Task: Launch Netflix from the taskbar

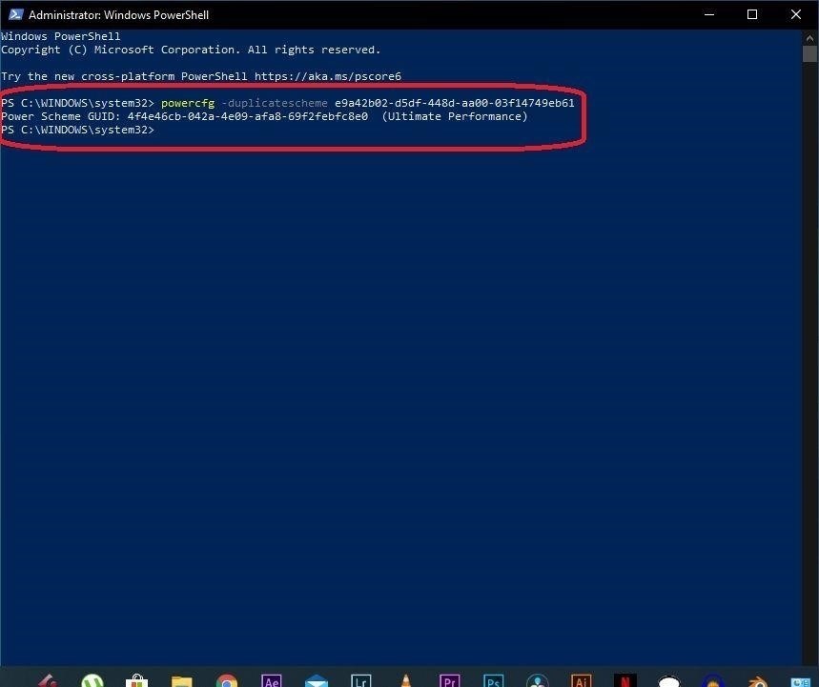Action: pyautogui.click(x=625, y=680)
